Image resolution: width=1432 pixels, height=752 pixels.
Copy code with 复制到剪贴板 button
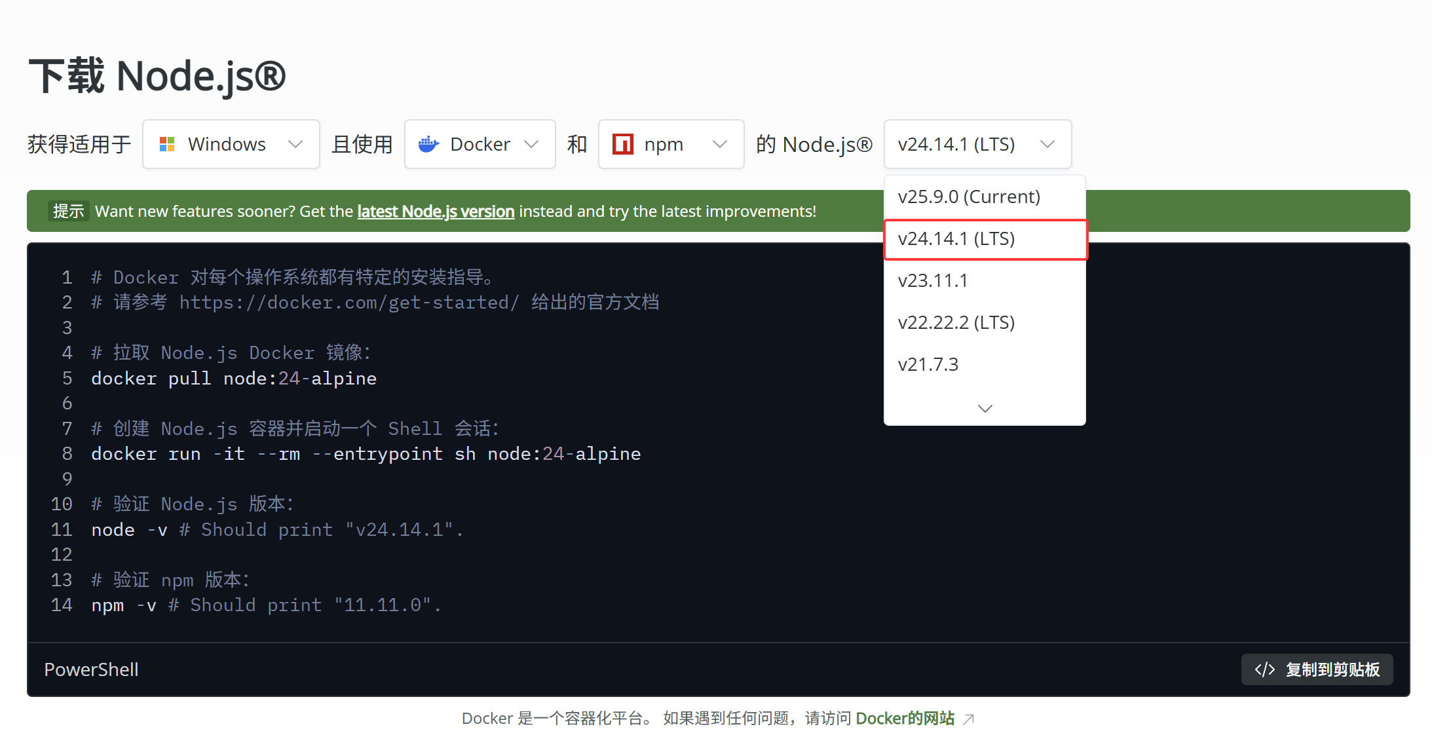pos(1317,669)
